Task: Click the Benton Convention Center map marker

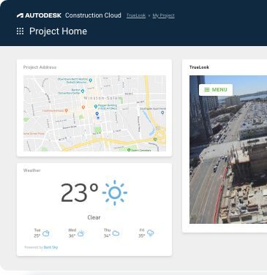Action: click(83, 91)
